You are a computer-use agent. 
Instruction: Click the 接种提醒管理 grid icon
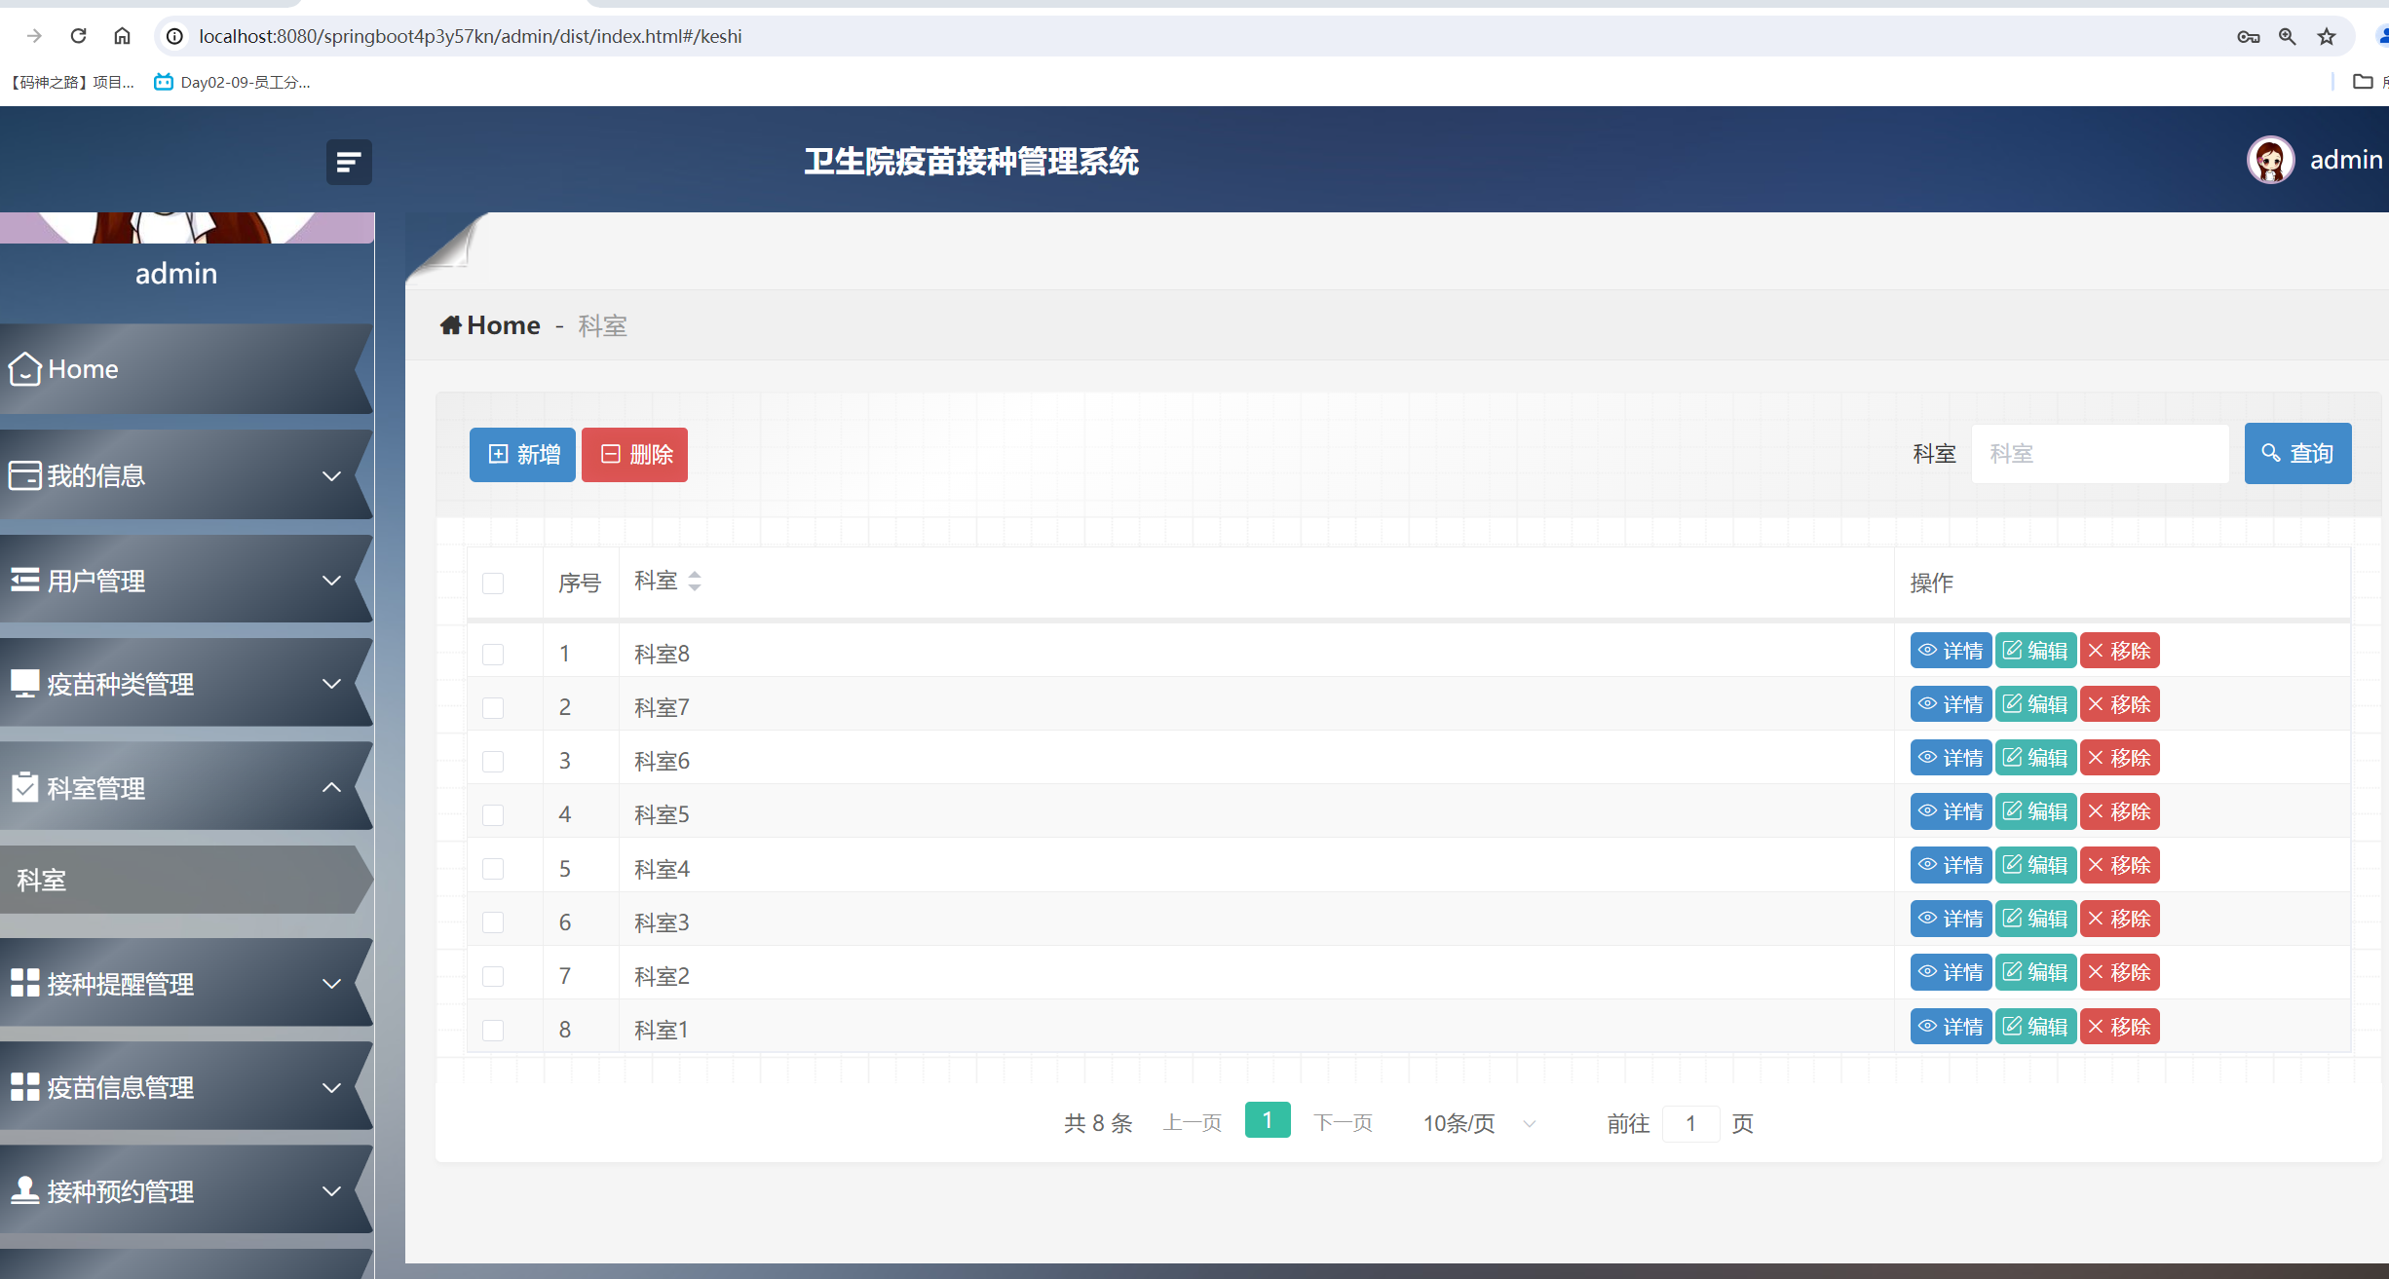[24, 983]
